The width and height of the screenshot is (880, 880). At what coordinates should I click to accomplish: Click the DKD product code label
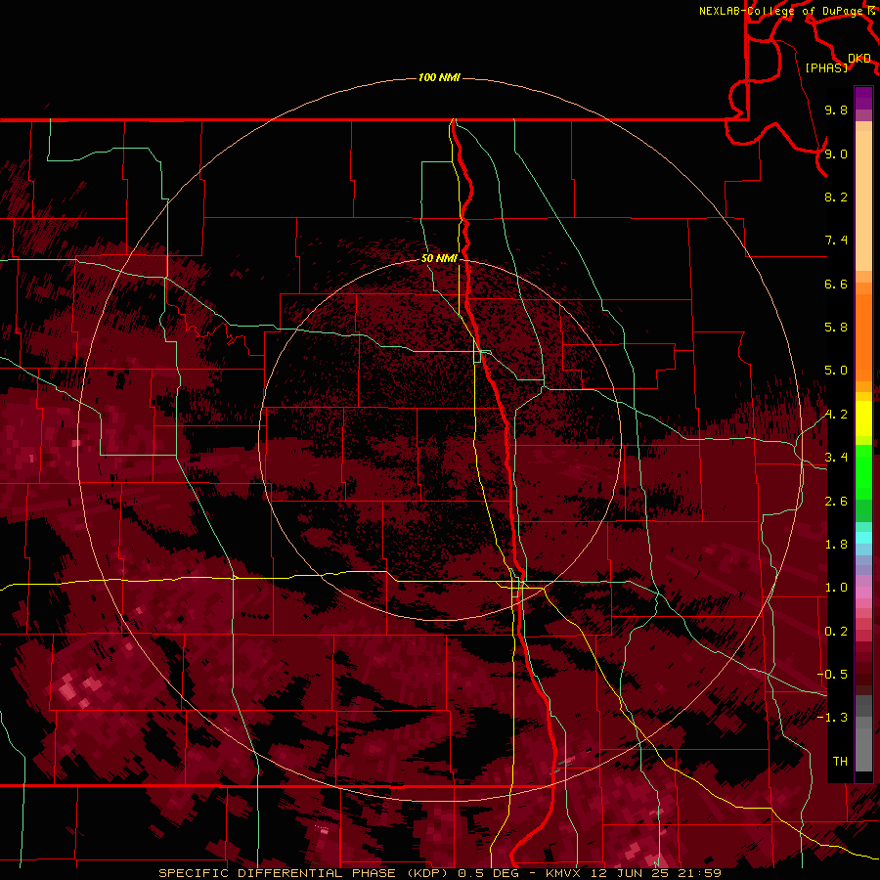point(859,59)
